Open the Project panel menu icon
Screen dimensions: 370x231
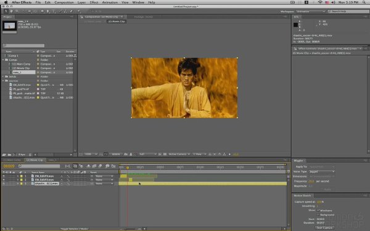click(x=72, y=17)
